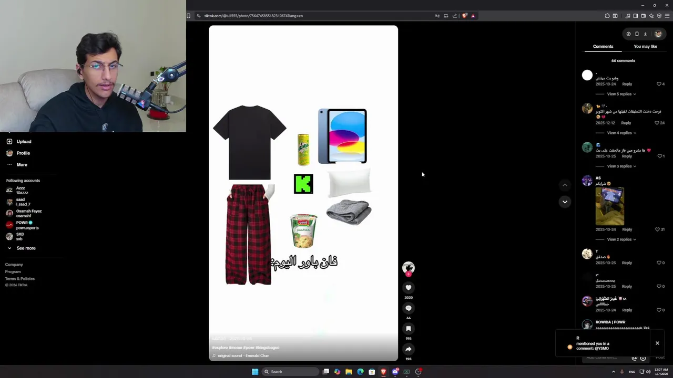Open saad following account
The image size is (673, 378).
coord(18,202)
